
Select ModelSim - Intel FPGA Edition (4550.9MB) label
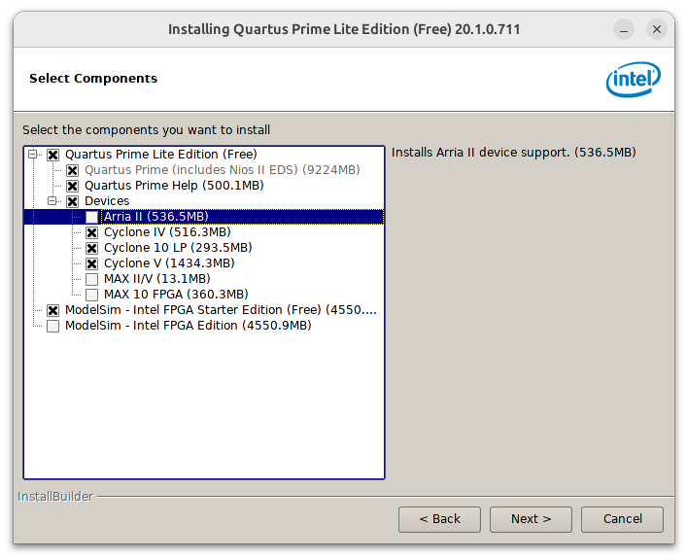189,325
